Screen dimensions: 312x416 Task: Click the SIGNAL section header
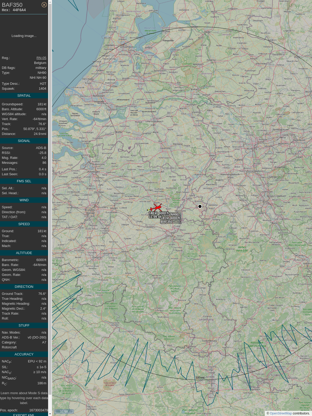[x=24, y=141]
